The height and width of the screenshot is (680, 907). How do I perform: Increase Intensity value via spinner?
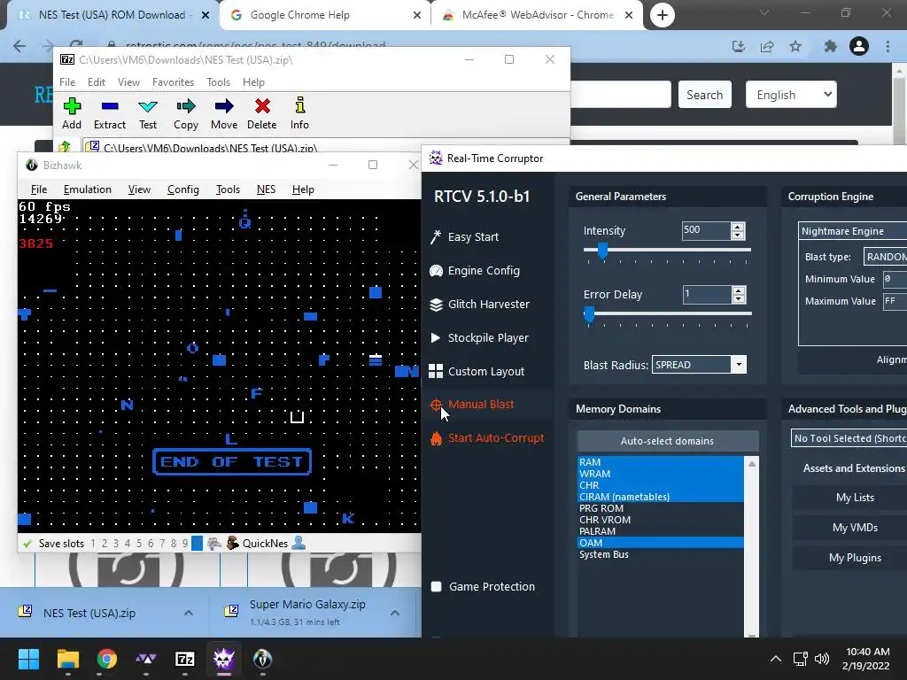pos(738,227)
